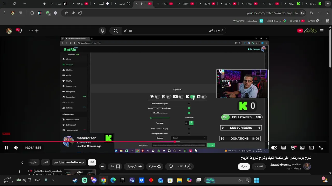Image resolution: width=332 pixels, height=186 pixels.
Task: Select the الكل filter chip
Action: click(x=92, y=162)
